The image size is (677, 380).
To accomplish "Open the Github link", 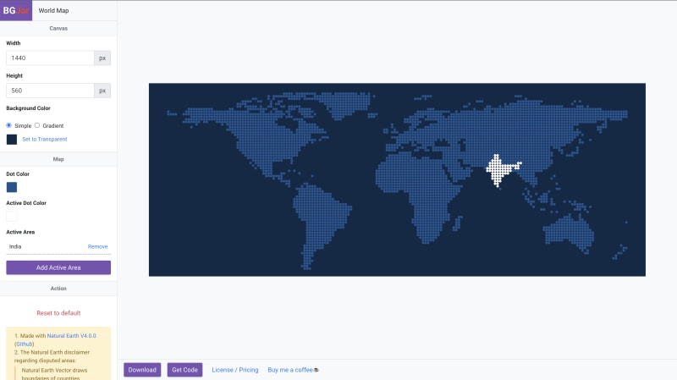I will coord(25,344).
